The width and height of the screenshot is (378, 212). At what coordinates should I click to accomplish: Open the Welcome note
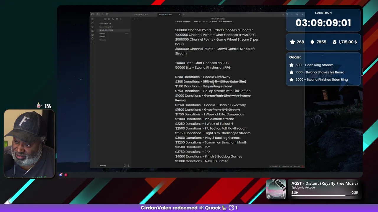(x=102, y=40)
